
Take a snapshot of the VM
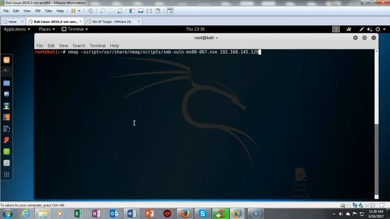[102, 11]
